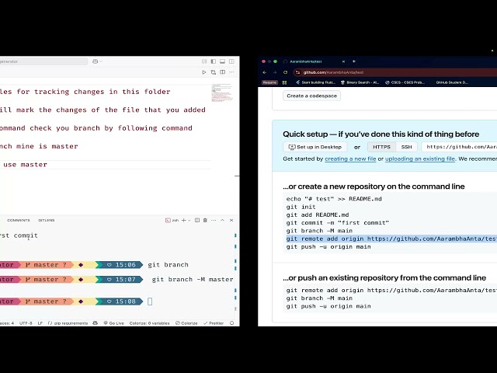Screen dimensions: 497x373
Task: Go forward in the browser
Action: click(275, 72)
